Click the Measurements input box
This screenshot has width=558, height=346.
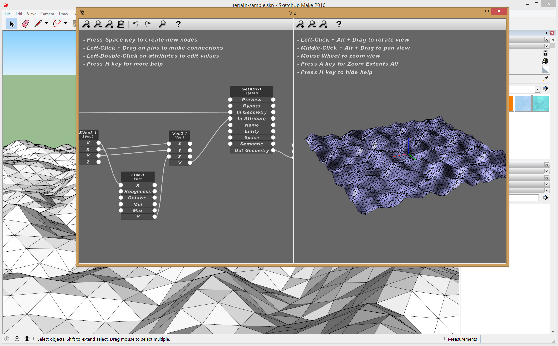[x=514, y=339]
